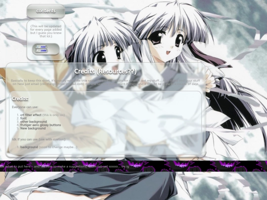The image size is (267, 200).
Task: Open the 'New background' credit link
Action: tap(33, 128)
